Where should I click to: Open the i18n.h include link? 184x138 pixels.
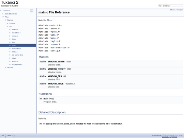pyautogui.click(x=54, y=35)
